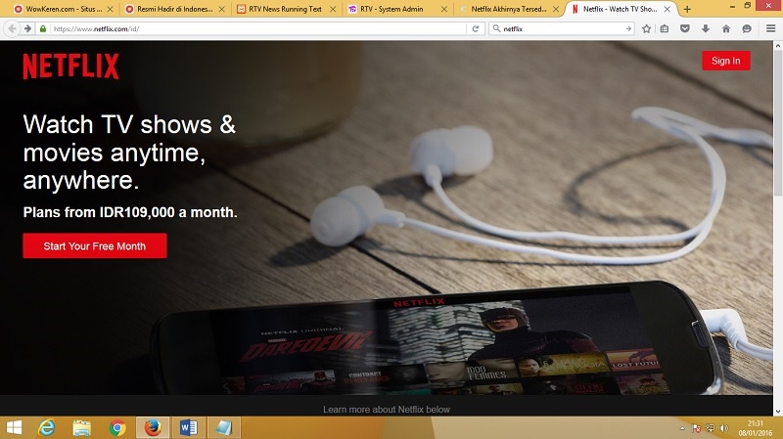Image resolution: width=783 pixels, height=439 pixels.
Task: Show hidden system tray icons arrow
Action: tap(682, 428)
